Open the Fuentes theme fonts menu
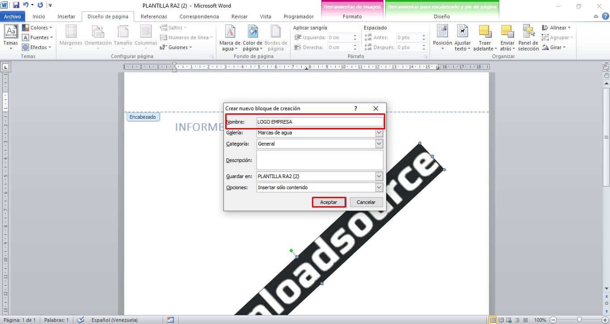Screen dimensions: 610x324 click(38, 37)
